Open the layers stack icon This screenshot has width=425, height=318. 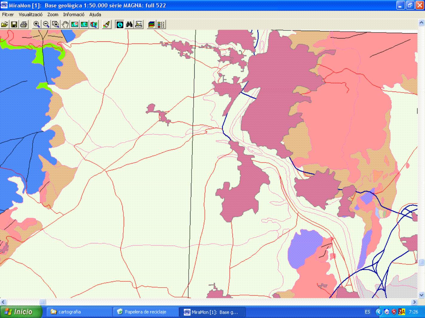[x=152, y=24]
